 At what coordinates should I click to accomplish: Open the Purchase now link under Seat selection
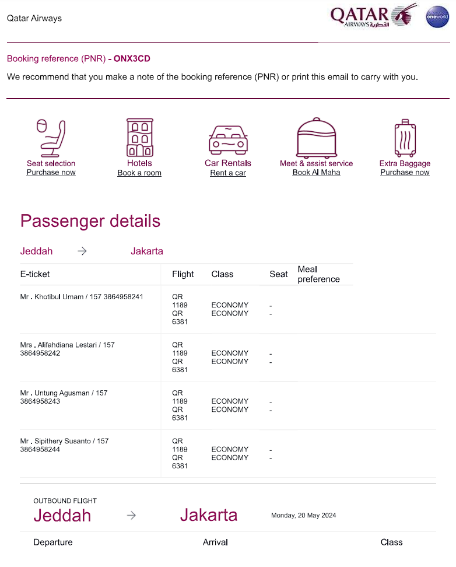pyautogui.click(x=51, y=173)
